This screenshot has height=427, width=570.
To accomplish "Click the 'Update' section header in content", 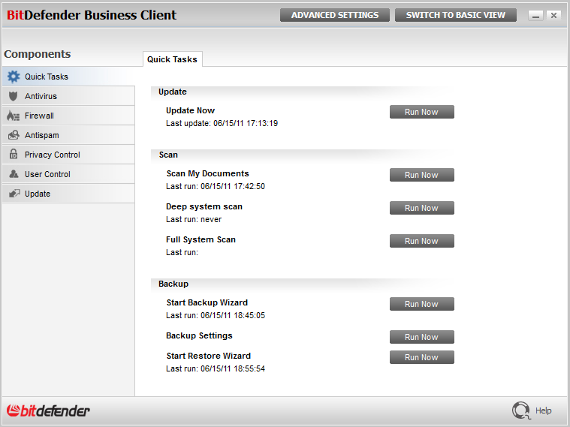I will coord(173,92).
